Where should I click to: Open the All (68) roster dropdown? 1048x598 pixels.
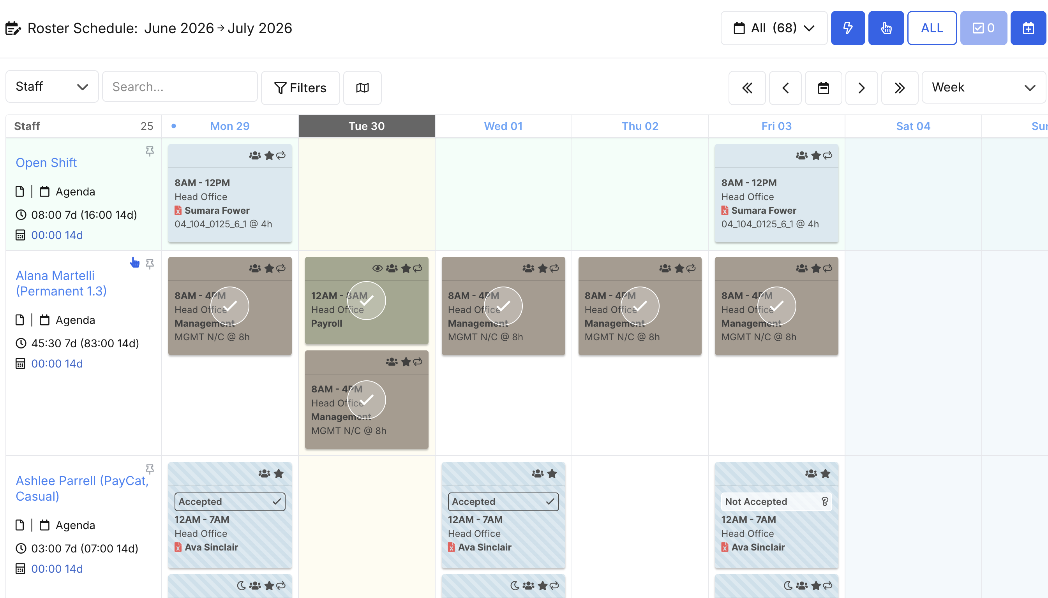[x=774, y=28]
